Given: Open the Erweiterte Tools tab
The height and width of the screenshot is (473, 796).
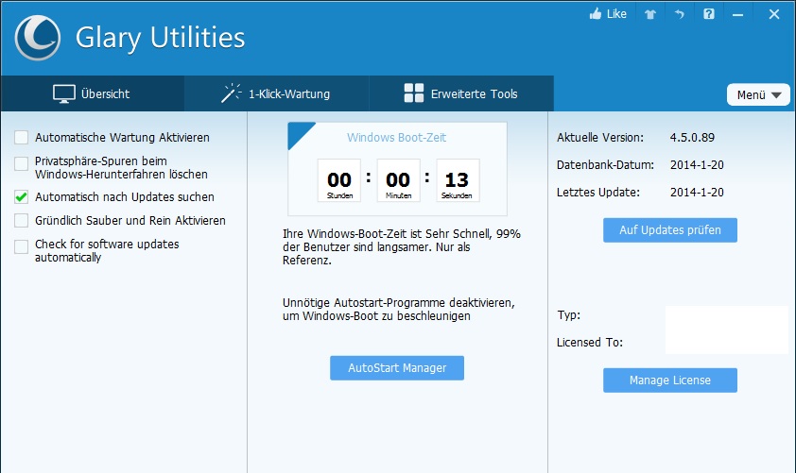Looking at the screenshot, I should 461,93.
